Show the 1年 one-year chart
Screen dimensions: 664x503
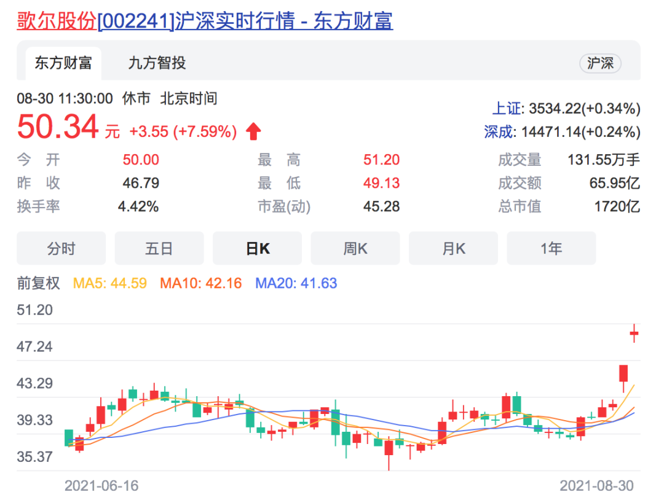pyautogui.click(x=551, y=248)
